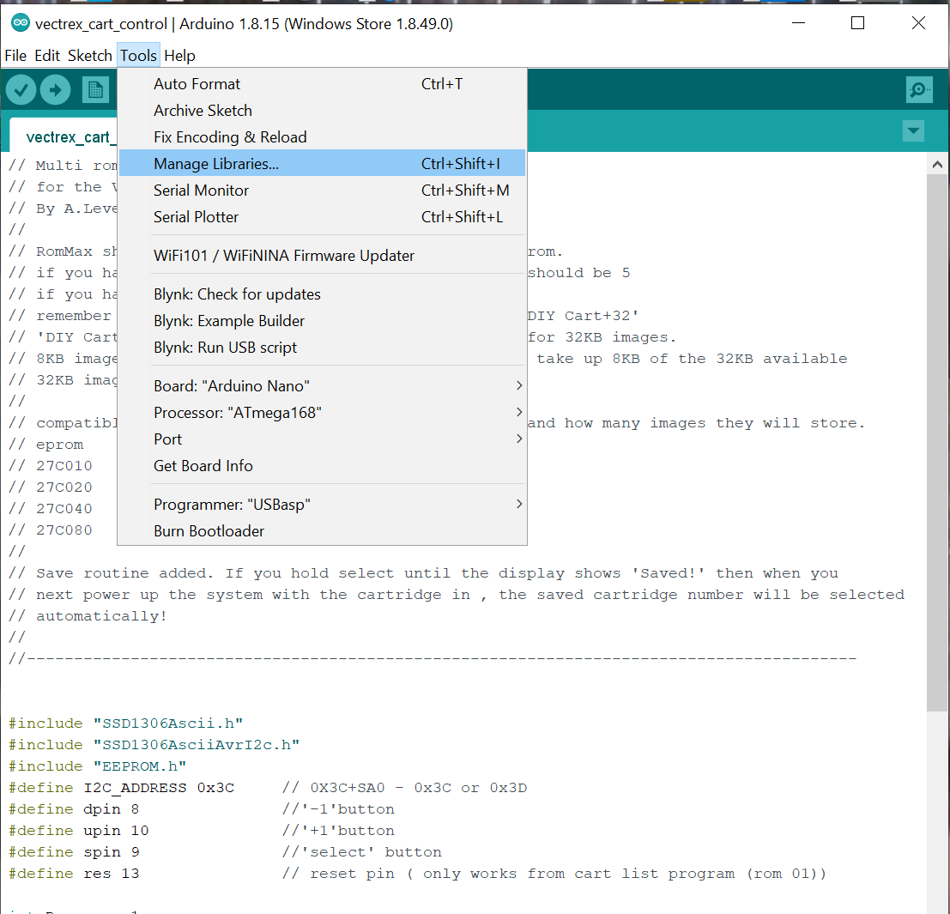The image size is (950, 914).
Task: Open the File menu
Action: click(15, 56)
